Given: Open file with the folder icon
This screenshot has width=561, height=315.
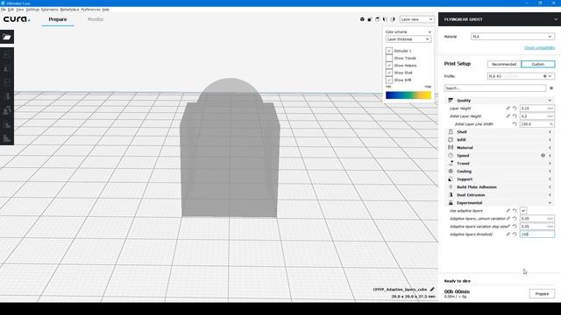Looking at the screenshot, I should tap(7, 37).
